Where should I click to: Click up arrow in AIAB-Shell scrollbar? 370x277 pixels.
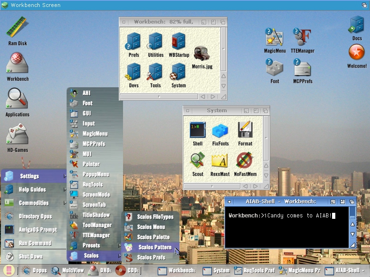pyautogui.click(x=352, y=224)
